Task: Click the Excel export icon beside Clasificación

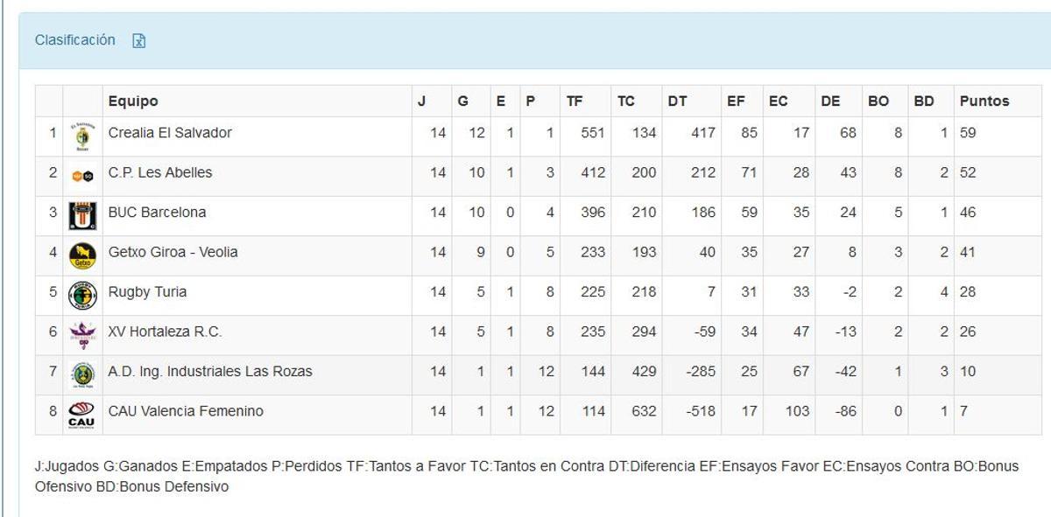Action: 140,40
